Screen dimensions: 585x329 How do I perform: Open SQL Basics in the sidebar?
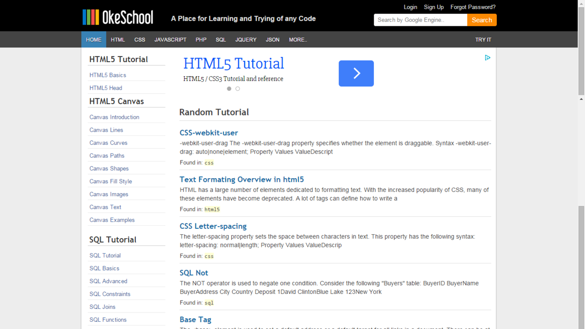point(104,268)
